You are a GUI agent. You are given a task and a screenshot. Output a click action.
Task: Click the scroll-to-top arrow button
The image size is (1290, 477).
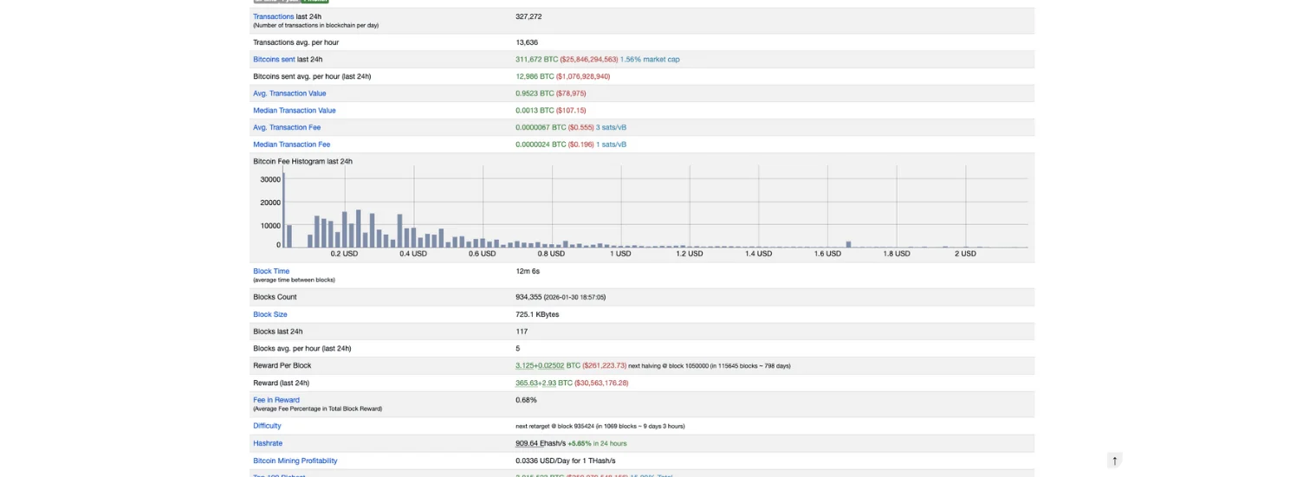[x=1115, y=461]
